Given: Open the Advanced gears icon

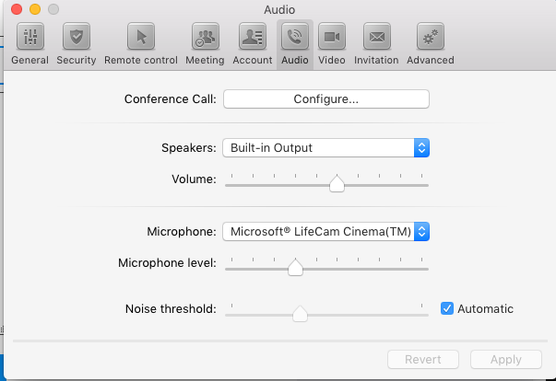Looking at the screenshot, I should (x=431, y=37).
